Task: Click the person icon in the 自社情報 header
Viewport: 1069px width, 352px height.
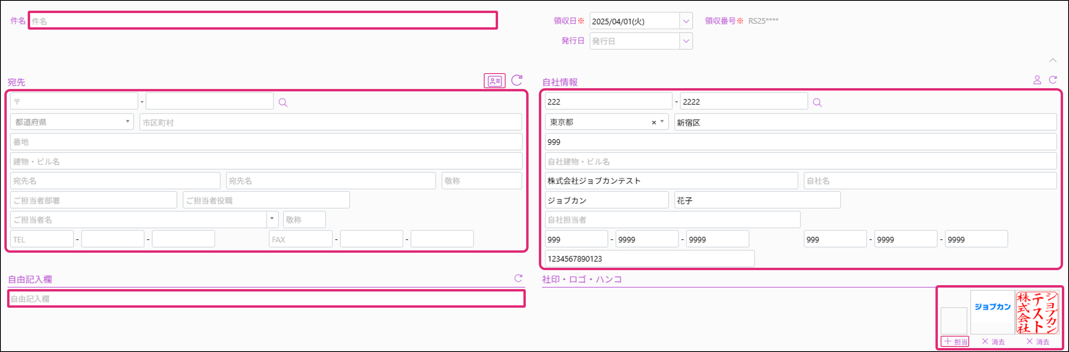Action: tap(1037, 80)
